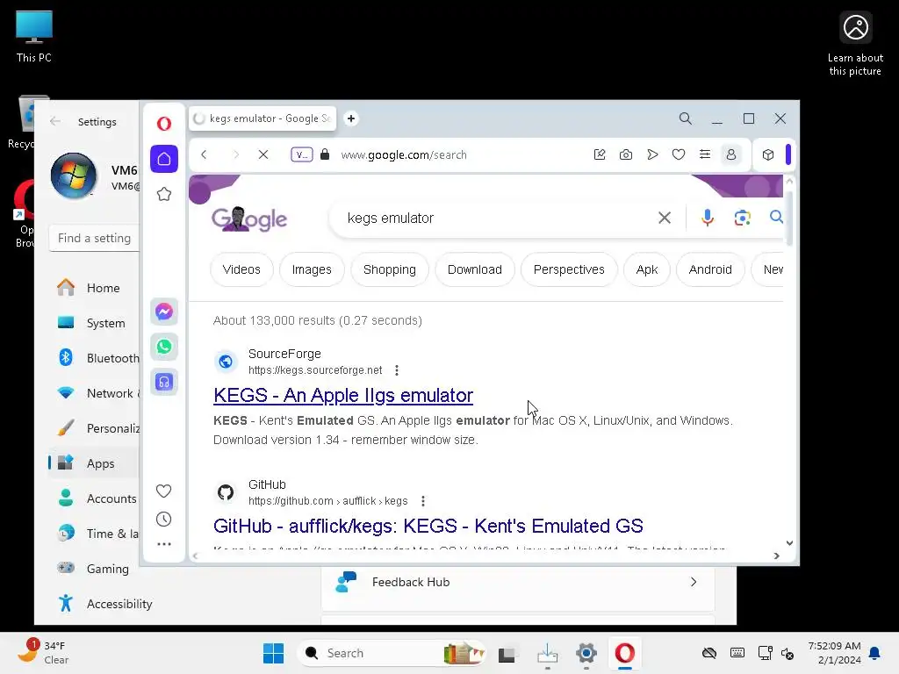Image resolution: width=899 pixels, height=674 pixels.
Task: Click the page vertical scrollbar down arrow
Action: [789, 542]
